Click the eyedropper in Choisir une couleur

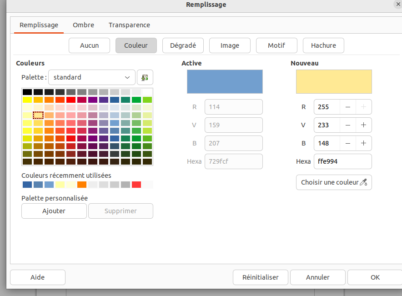[363, 182]
